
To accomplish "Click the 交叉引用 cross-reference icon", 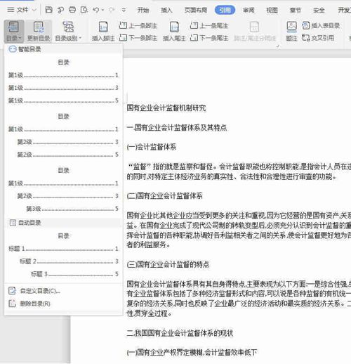I will click(x=305, y=38).
